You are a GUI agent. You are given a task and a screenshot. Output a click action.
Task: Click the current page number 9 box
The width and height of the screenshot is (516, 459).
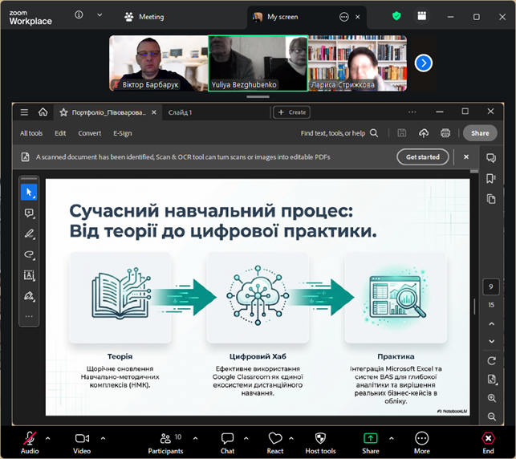pos(491,287)
